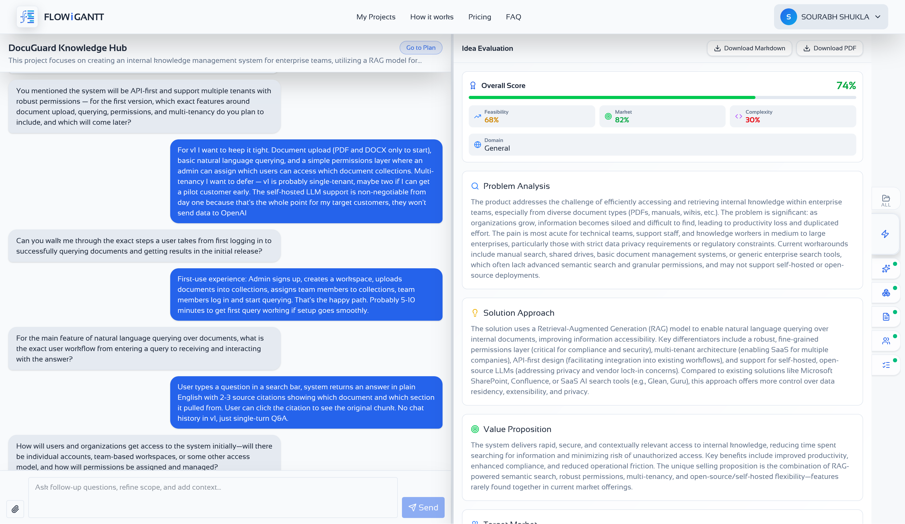Click the Feasibility trend icon
Screen dimensions: 905x524
click(477, 116)
